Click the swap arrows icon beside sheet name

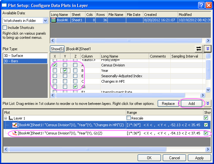point(199,49)
